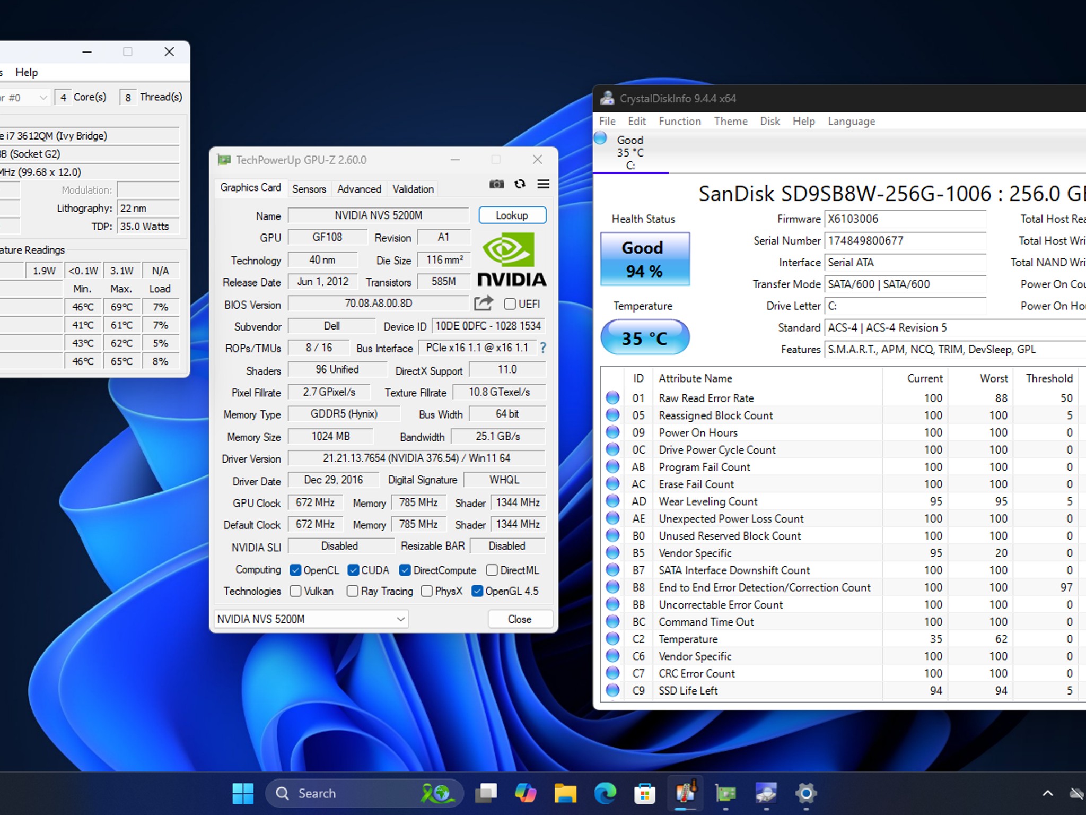
Task: Open the Function menu
Action: (680, 121)
